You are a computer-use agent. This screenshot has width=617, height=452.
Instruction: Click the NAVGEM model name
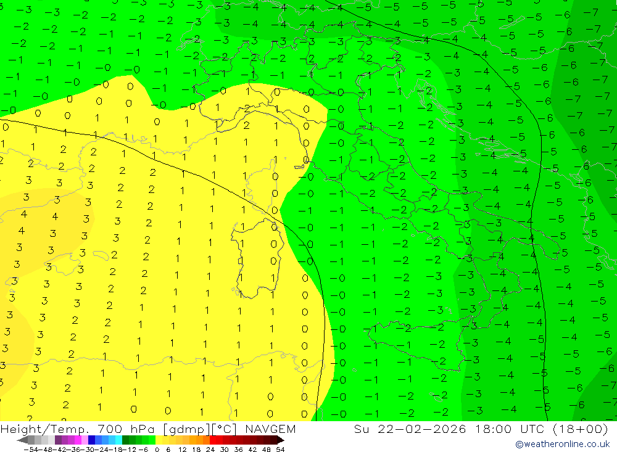(270, 429)
